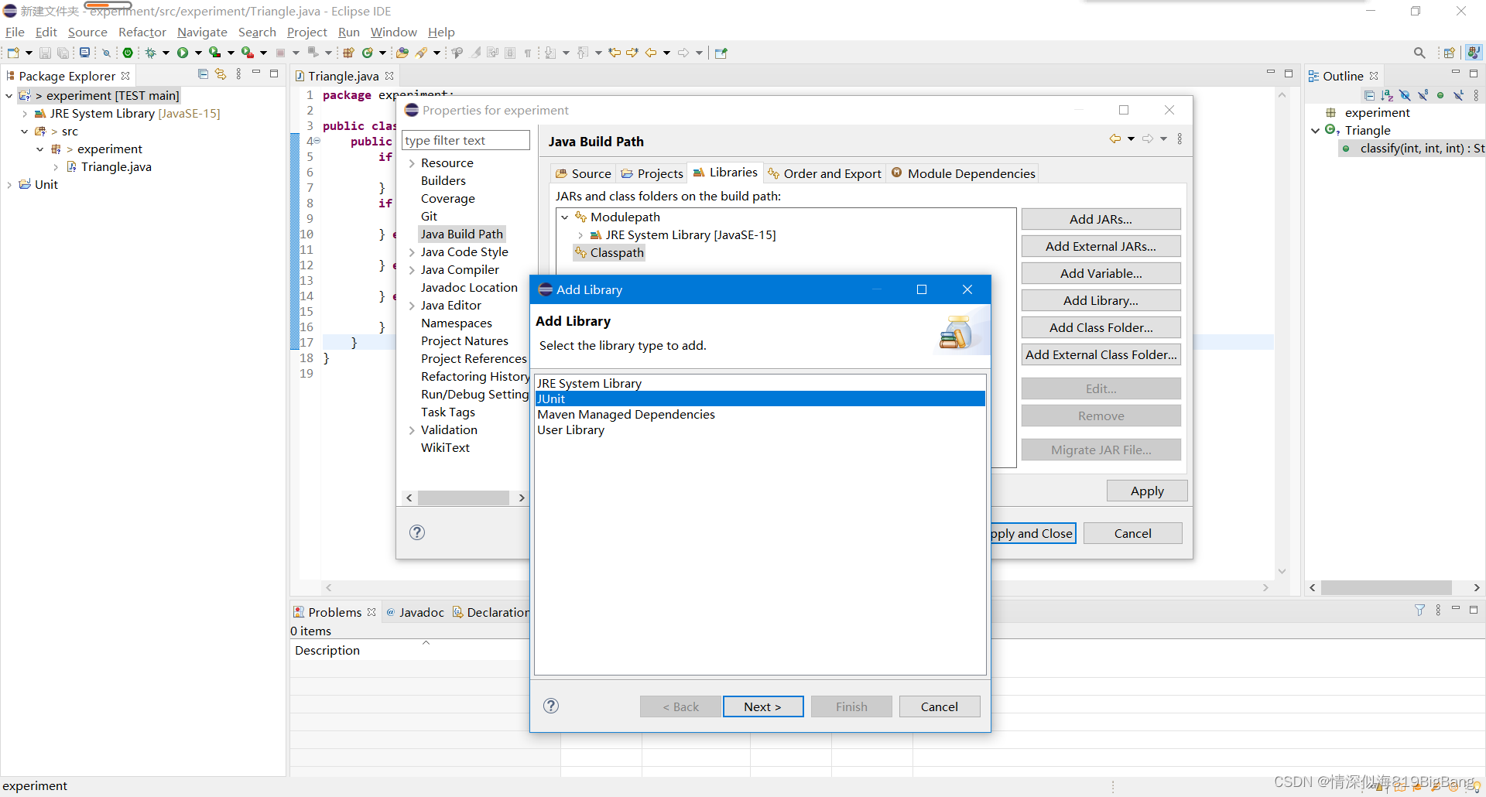The width and height of the screenshot is (1486, 797).
Task: Toggle Hide Local Types in Outline
Action: 1458,95
